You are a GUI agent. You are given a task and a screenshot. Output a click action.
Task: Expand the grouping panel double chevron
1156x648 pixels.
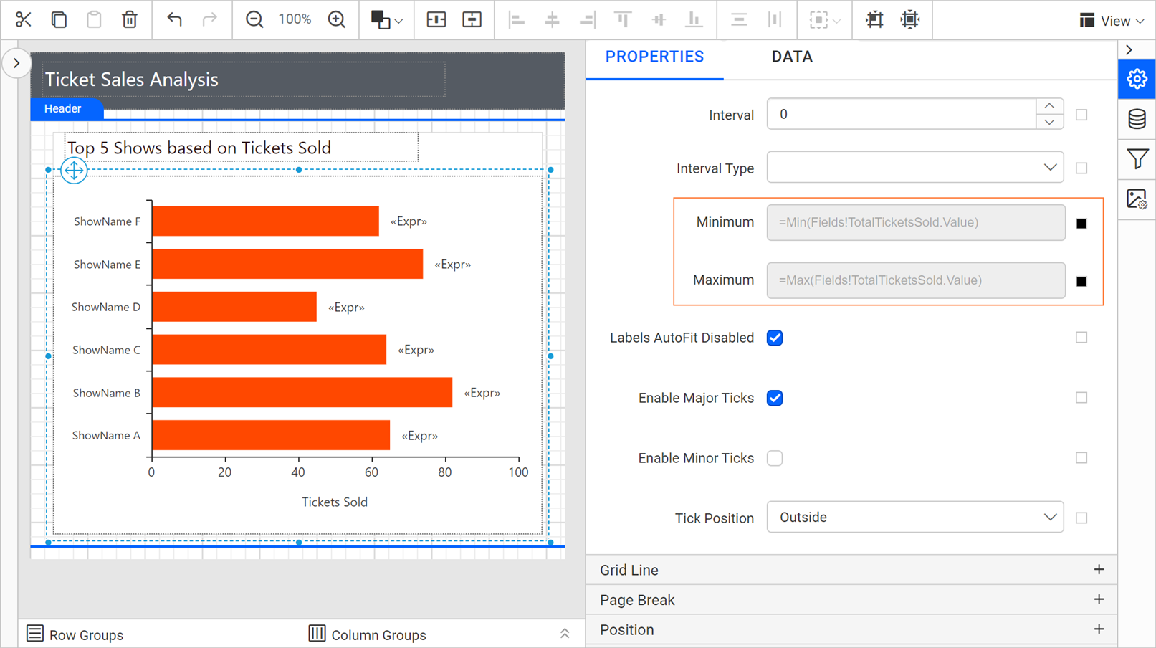[565, 634]
